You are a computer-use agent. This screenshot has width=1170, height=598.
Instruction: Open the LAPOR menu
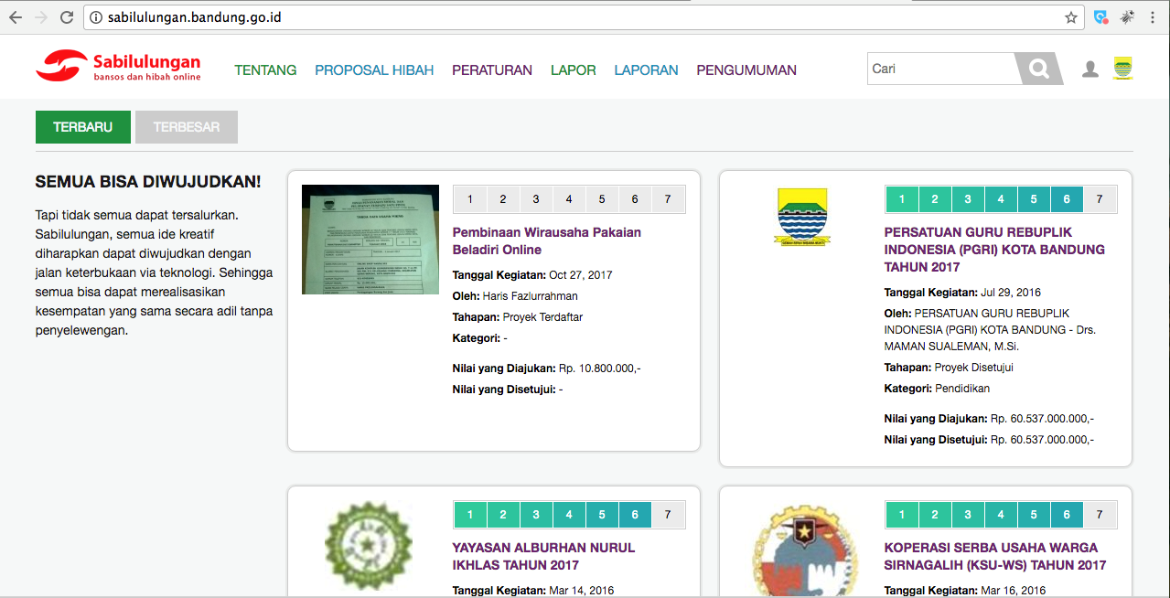pos(574,69)
